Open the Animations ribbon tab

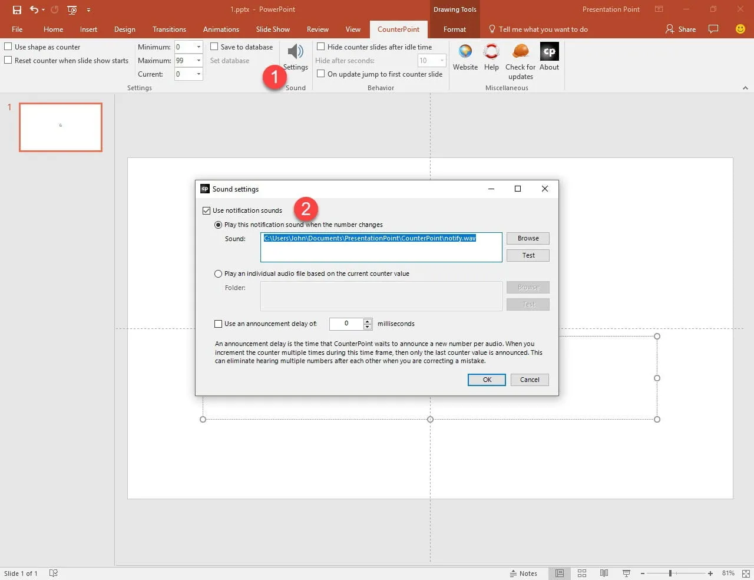click(x=221, y=29)
